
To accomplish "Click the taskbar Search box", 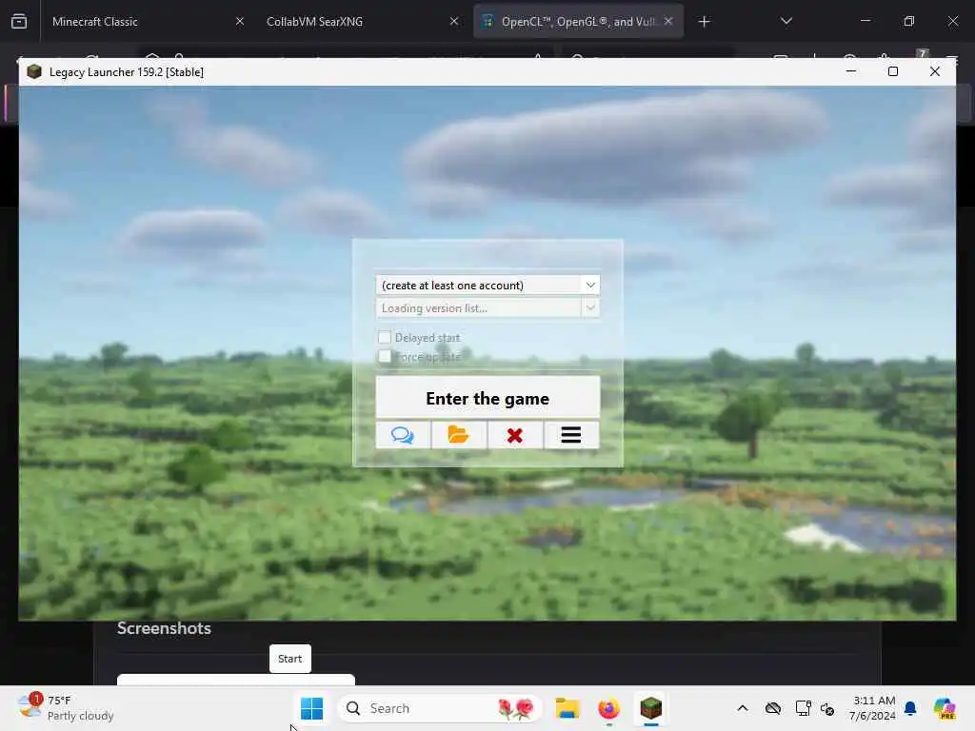I will coord(440,708).
